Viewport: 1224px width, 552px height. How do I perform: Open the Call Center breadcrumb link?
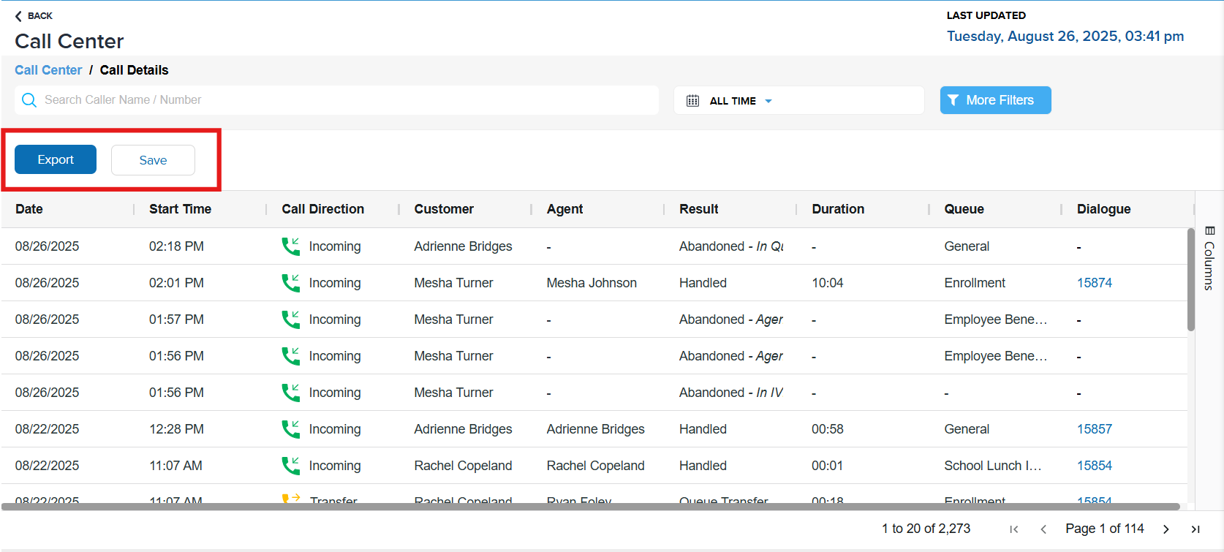(x=48, y=70)
